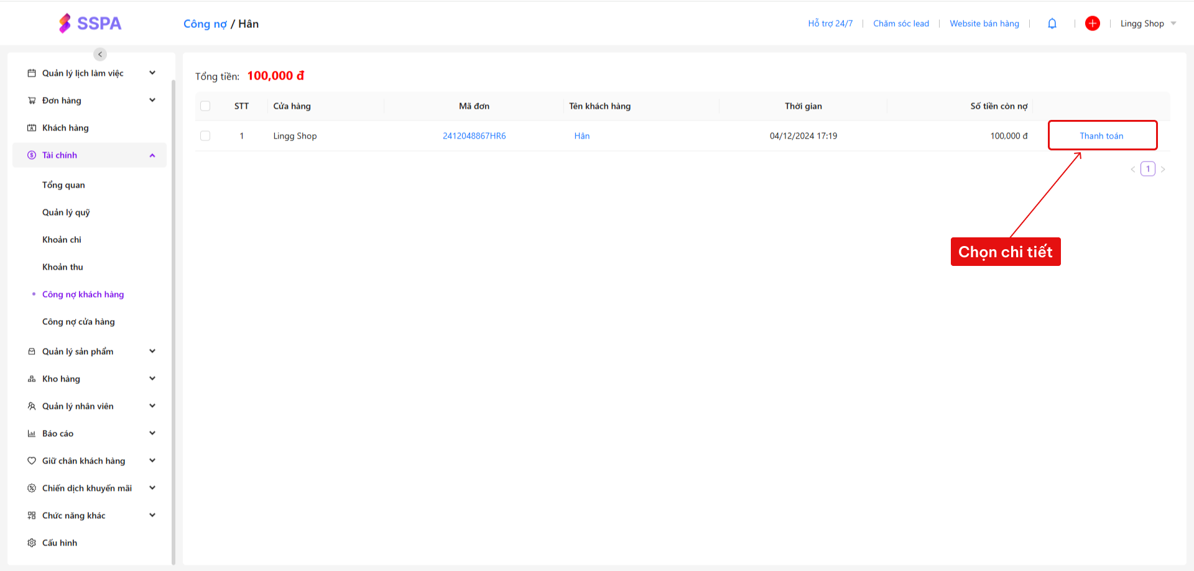Open the Khách hàng menu item
This screenshot has width=1194, height=571.
pyautogui.click(x=65, y=127)
